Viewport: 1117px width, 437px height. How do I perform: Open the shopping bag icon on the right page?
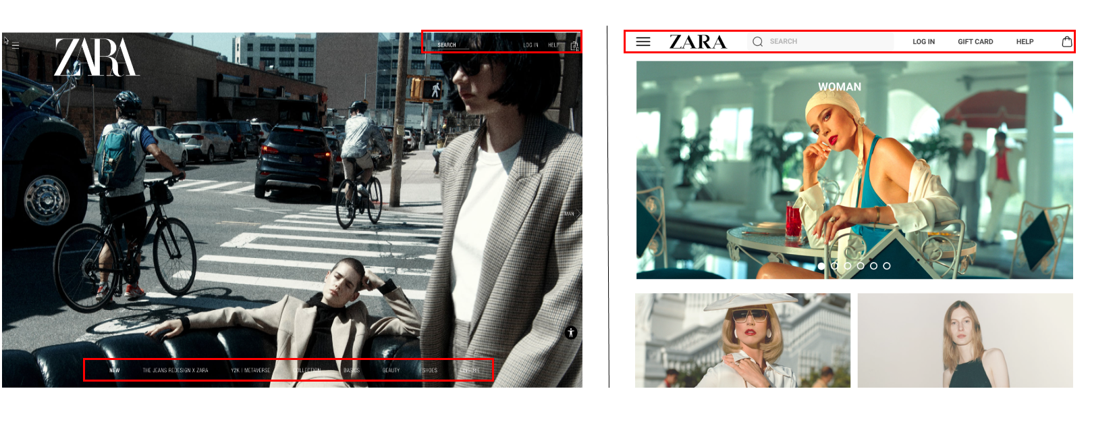(1067, 41)
